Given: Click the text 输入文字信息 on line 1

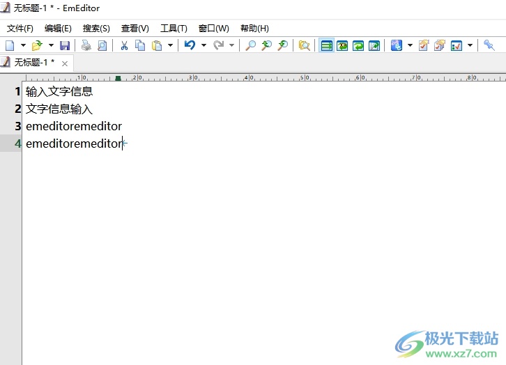Looking at the screenshot, I should pyautogui.click(x=59, y=91).
